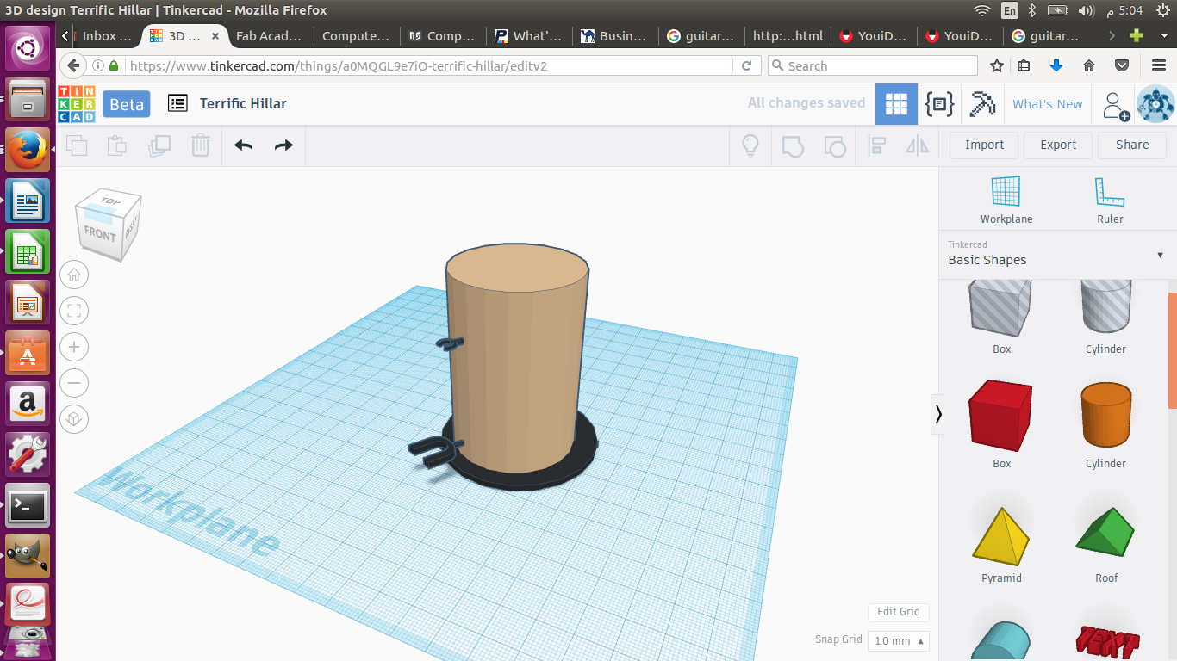Screen dimensions: 1177x661
Task: Select the red Box shape
Action: (1000, 417)
